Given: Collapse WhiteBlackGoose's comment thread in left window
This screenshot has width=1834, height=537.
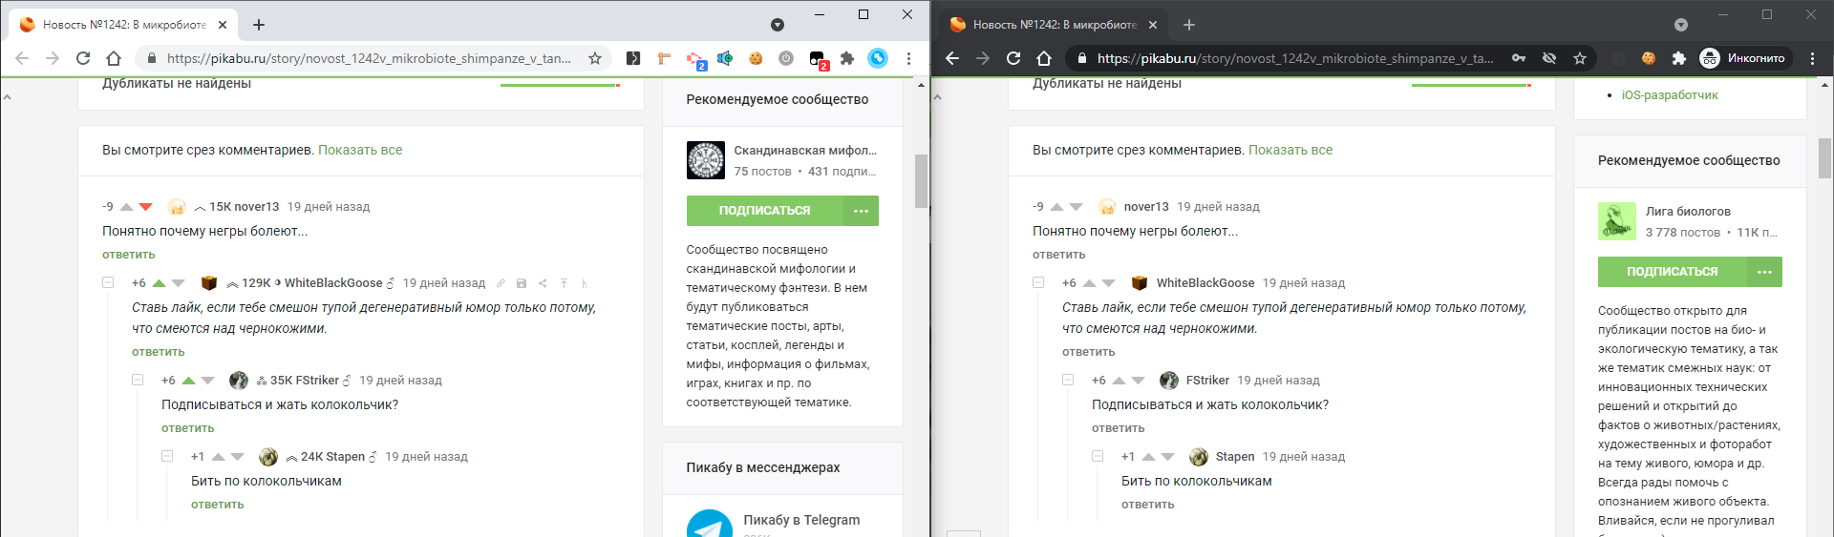Looking at the screenshot, I should pos(108,283).
